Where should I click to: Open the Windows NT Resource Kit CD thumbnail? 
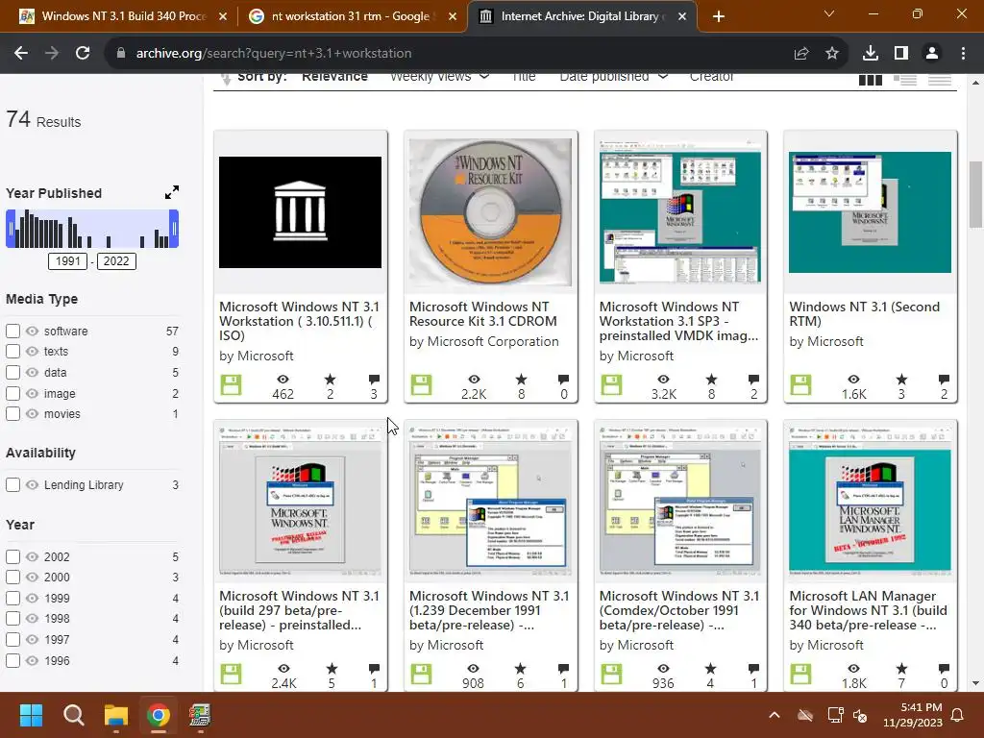pyautogui.click(x=490, y=212)
